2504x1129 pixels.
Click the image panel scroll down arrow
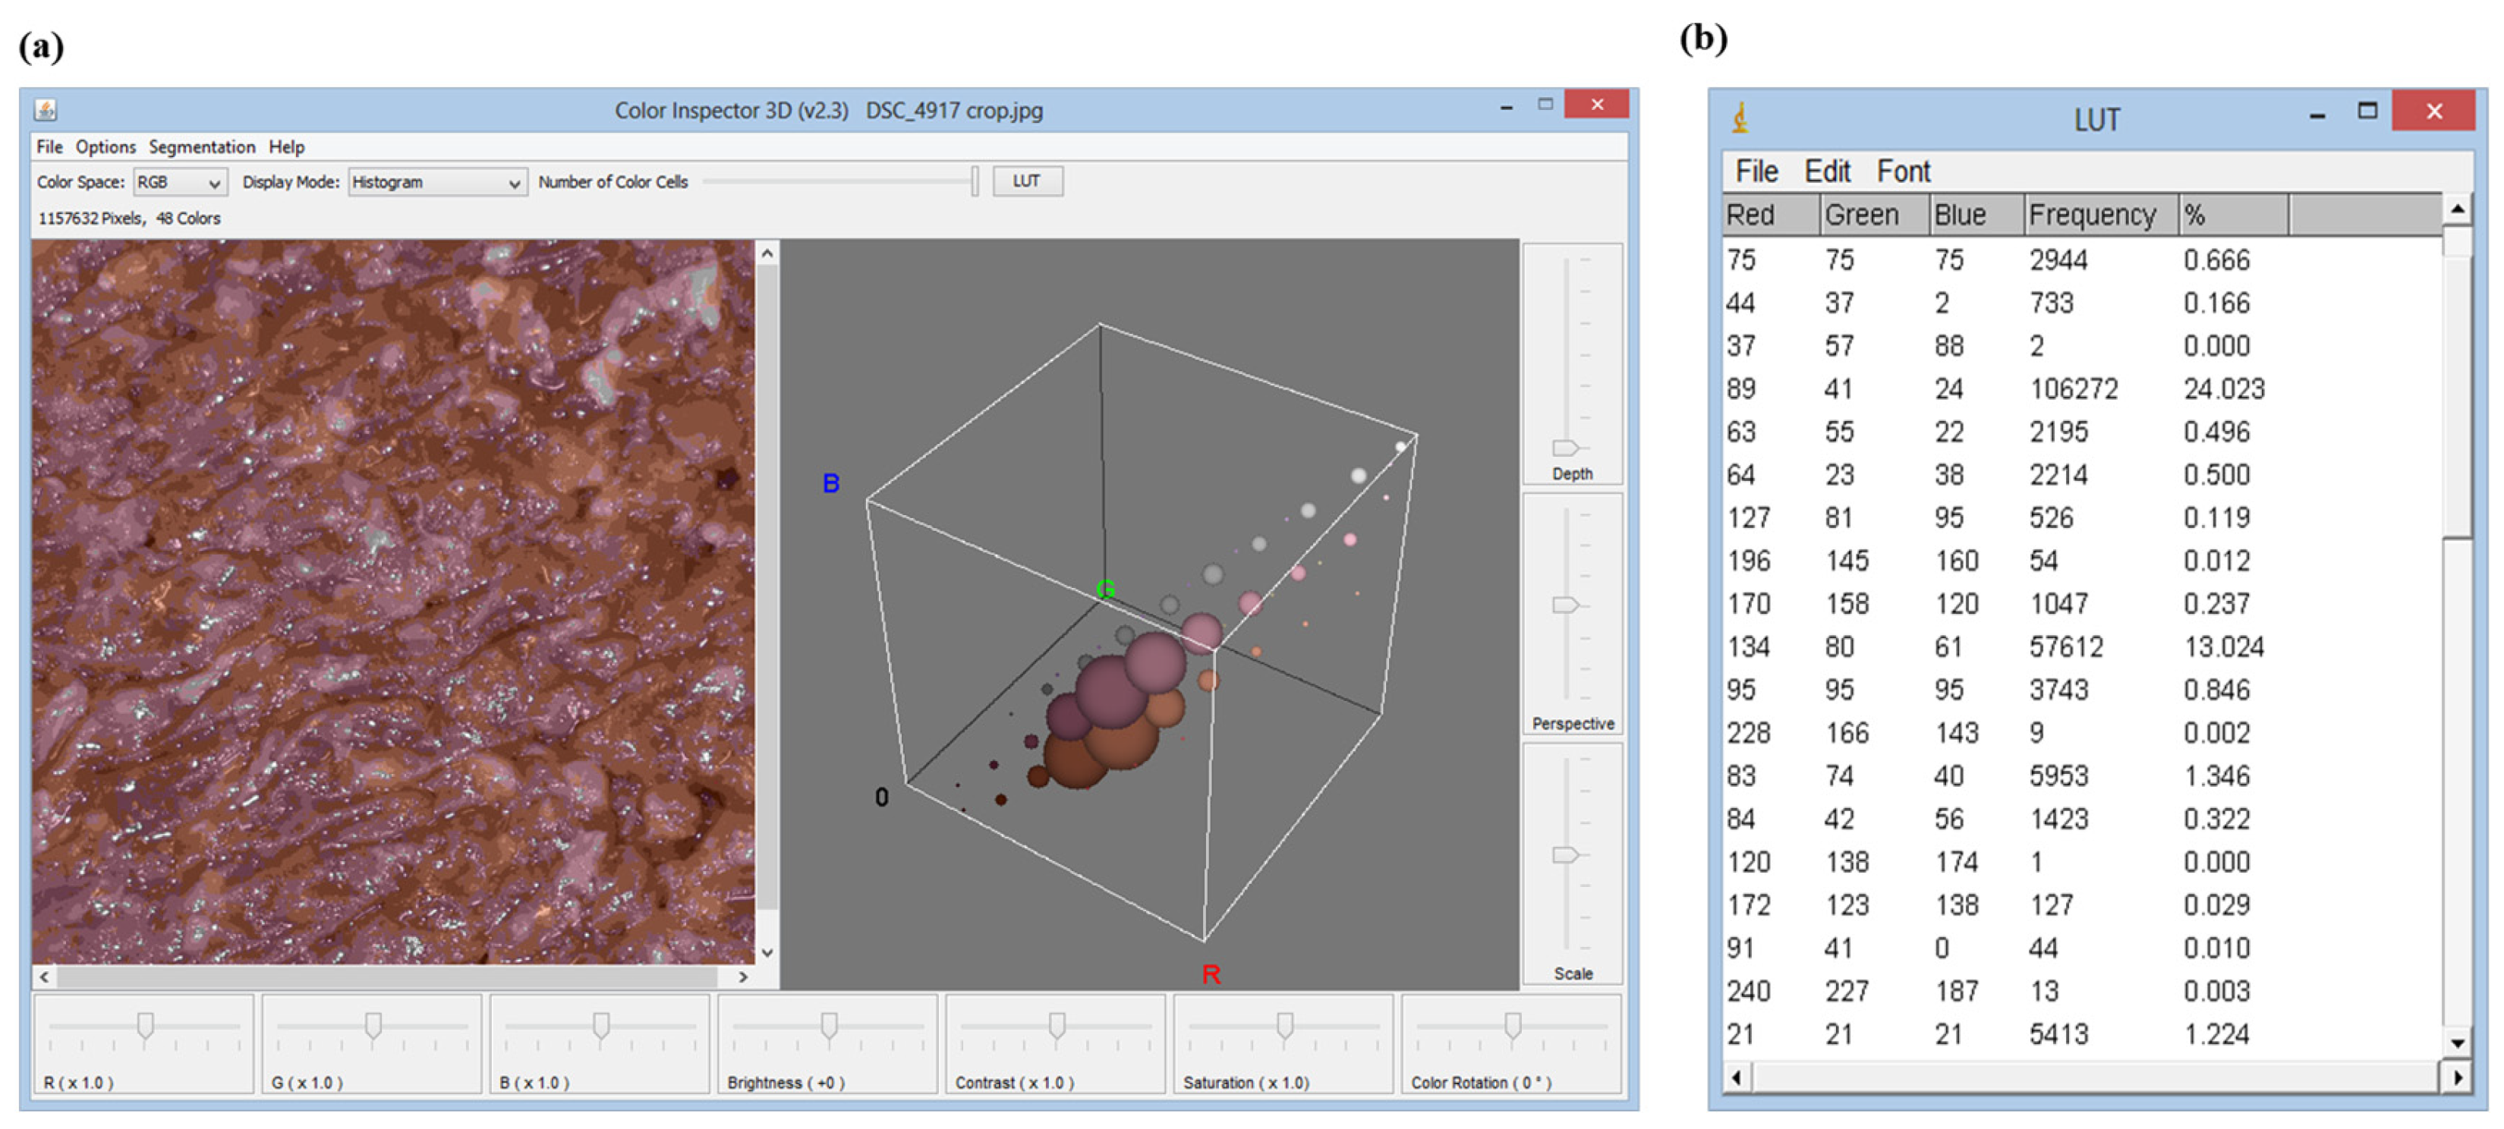coord(767,952)
